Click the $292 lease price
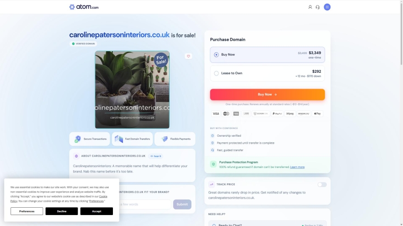 pos(317,71)
